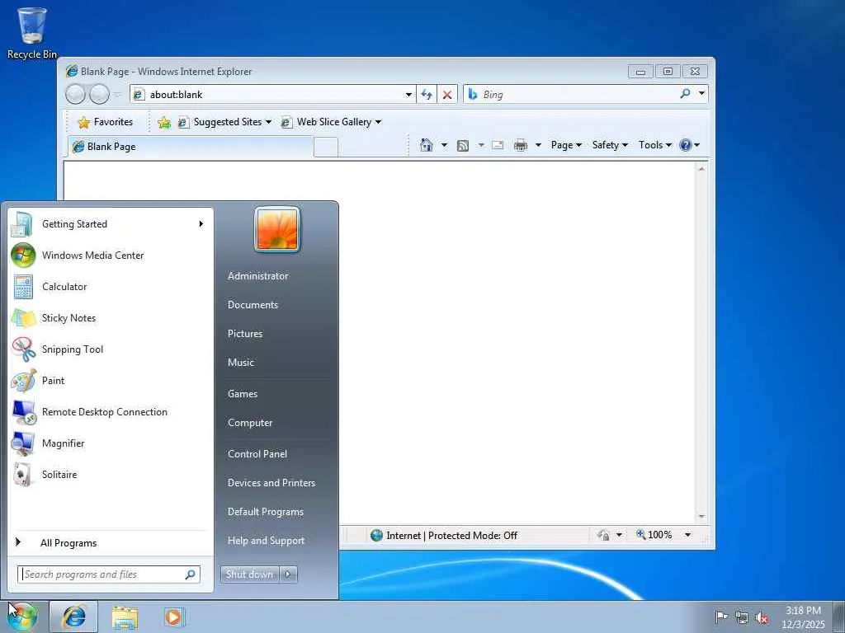845x633 pixels.
Task: Open the Tools menu in IE
Action: click(x=654, y=145)
